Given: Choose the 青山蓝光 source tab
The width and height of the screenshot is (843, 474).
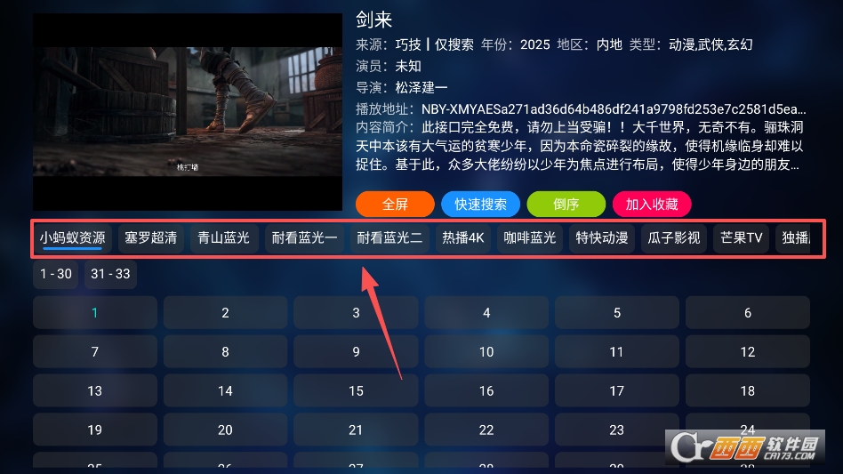Looking at the screenshot, I should [224, 238].
